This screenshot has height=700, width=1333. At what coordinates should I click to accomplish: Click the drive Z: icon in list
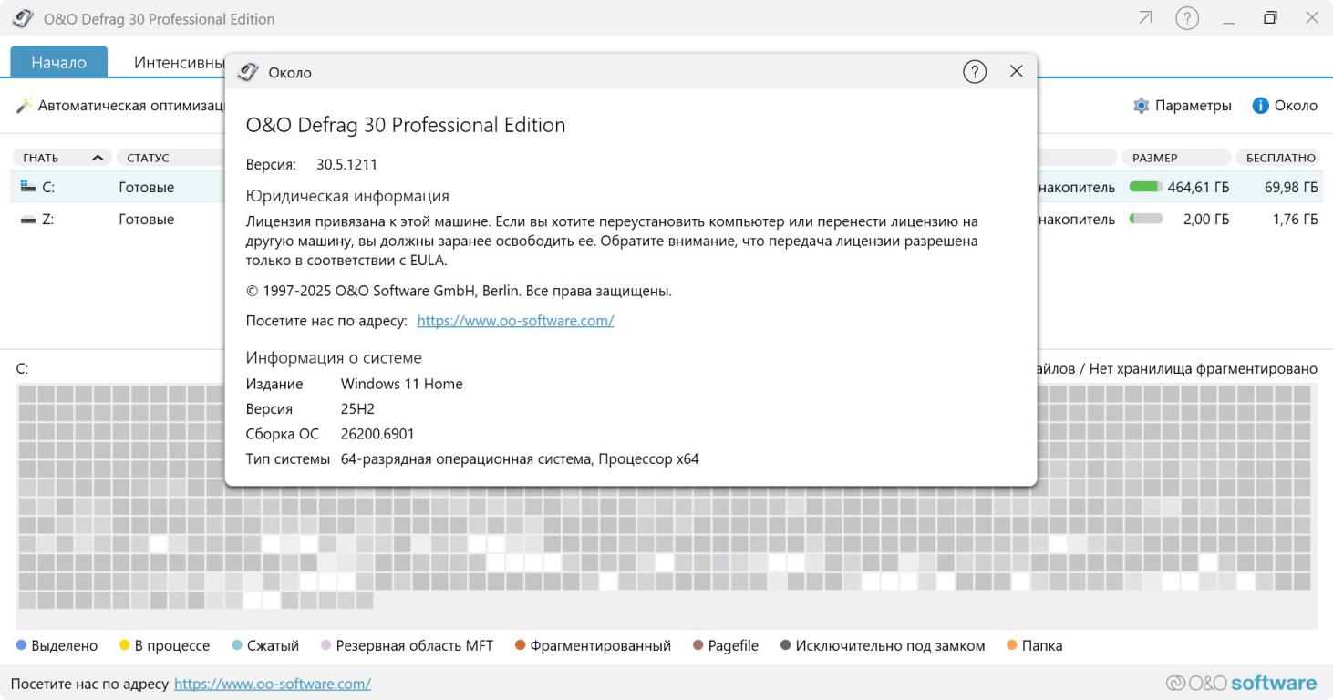click(27, 220)
